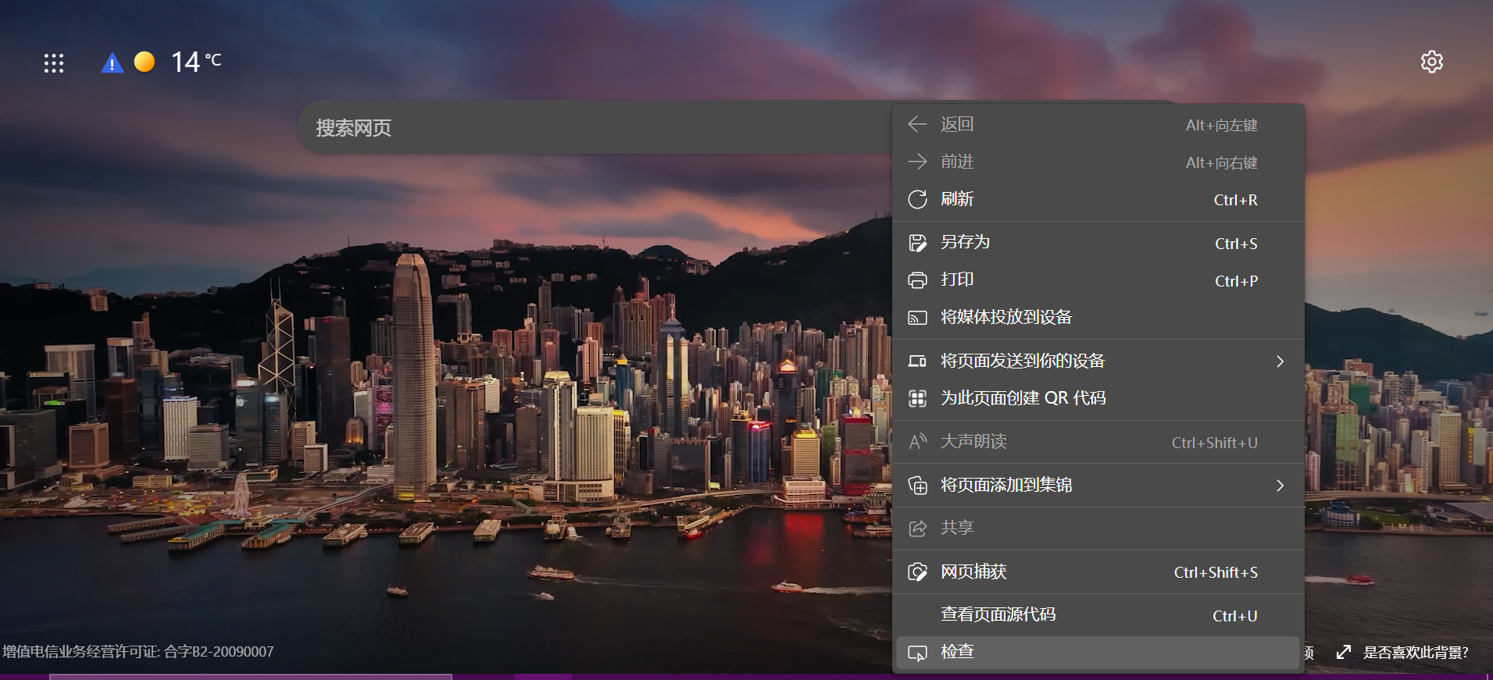
Task: Click the 14°C temperature reading
Action: [195, 62]
